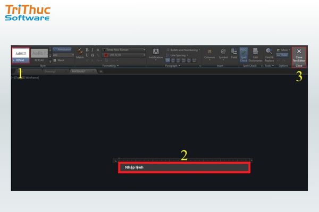The width and height of the screenshot is (319, 212).
Task: Open the Times New Roman font dropdown
Action: tap(124, 50)
